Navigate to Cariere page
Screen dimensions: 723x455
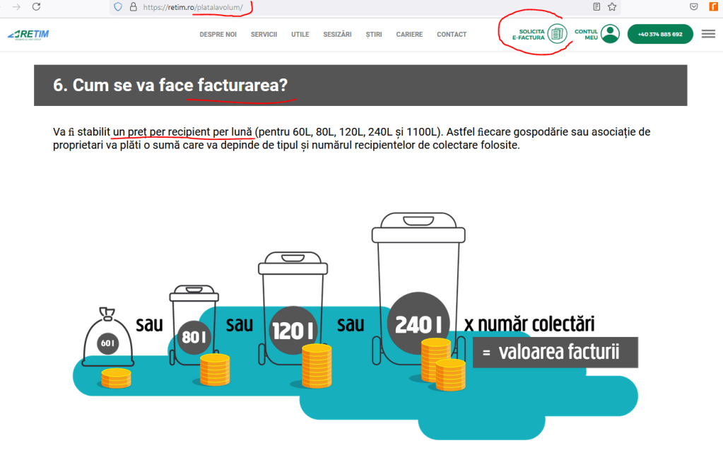point(409,35)
